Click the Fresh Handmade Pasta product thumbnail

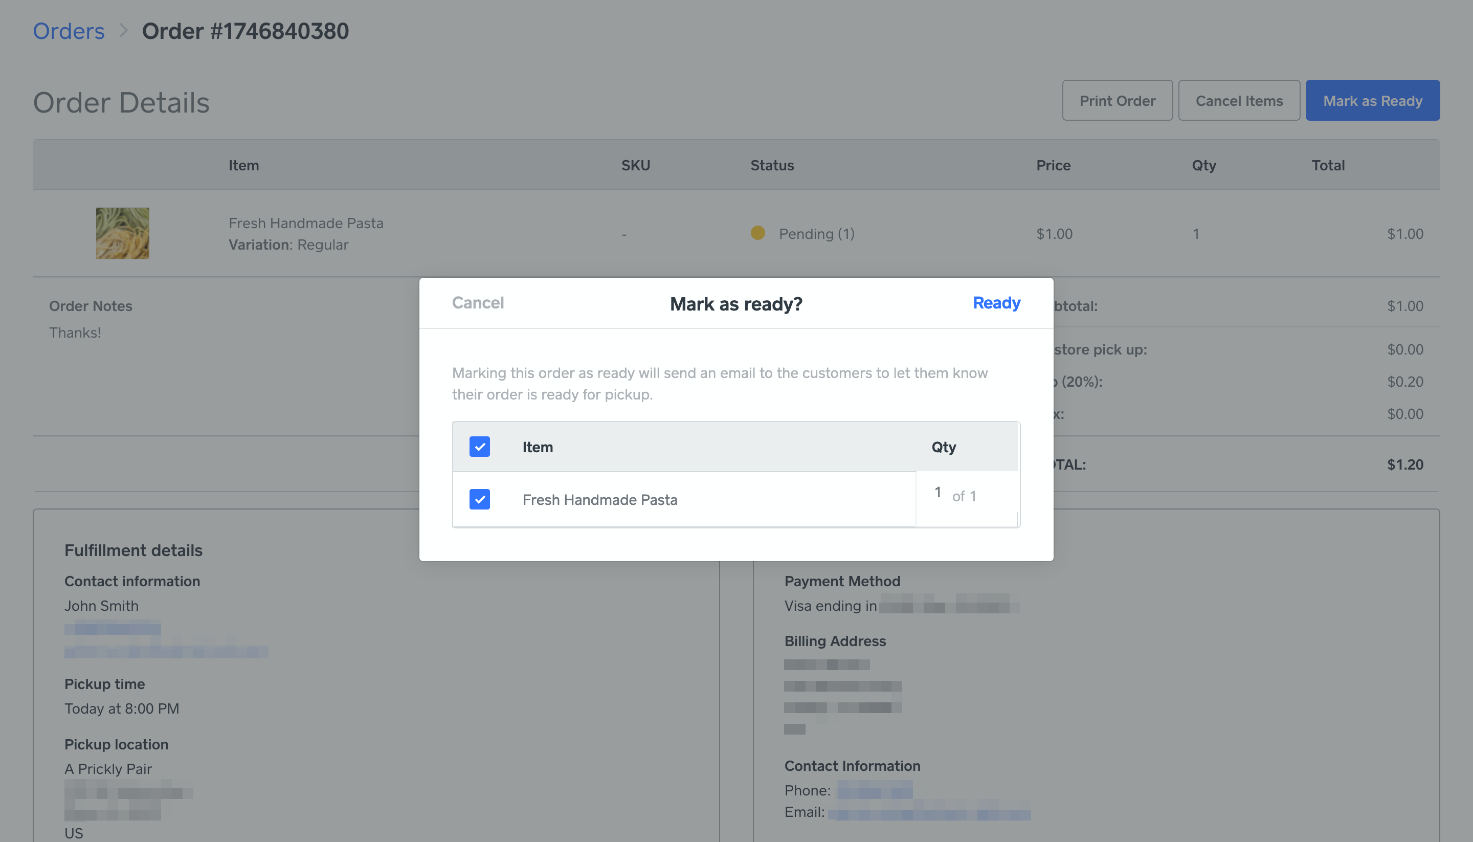pyautogui.click(x=123, y=233)
